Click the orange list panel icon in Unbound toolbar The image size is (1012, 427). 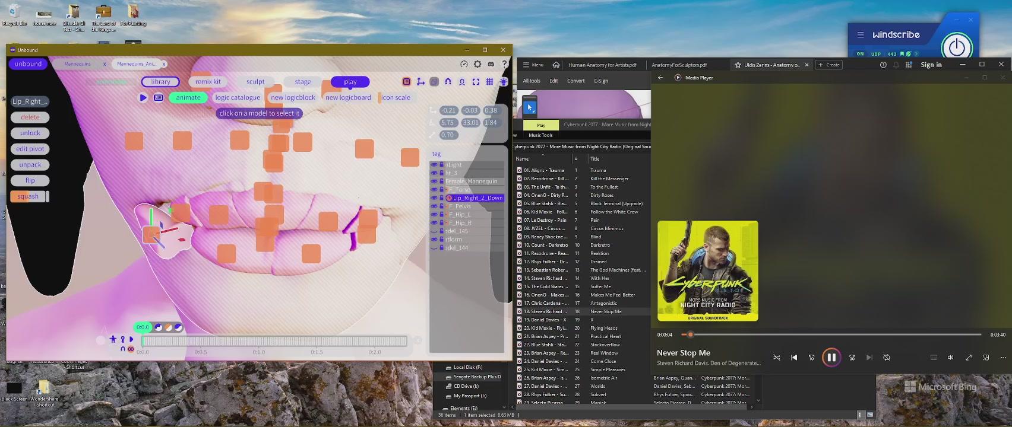click(x=407, y=82)
